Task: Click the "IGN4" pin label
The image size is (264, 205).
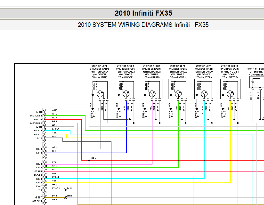Action: (x=39, y=149)
